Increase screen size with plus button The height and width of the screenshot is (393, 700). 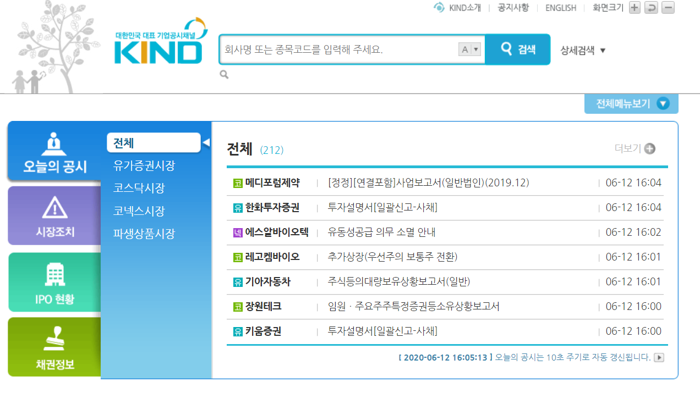pos(635,8)
